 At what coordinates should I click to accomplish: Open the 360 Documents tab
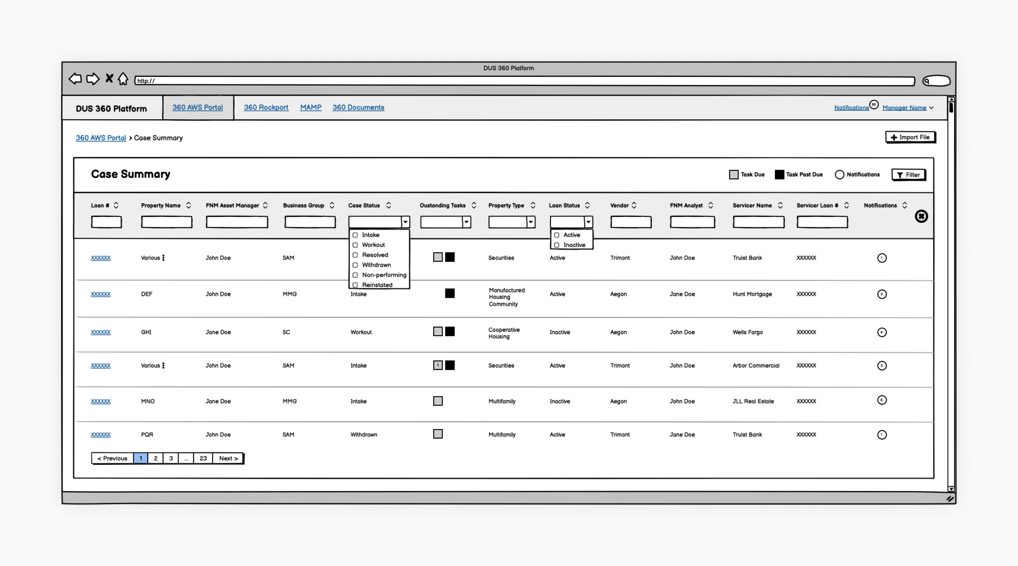(x=358, y=107)
